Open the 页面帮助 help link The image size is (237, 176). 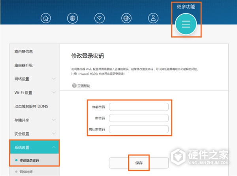tap(84, 86)
